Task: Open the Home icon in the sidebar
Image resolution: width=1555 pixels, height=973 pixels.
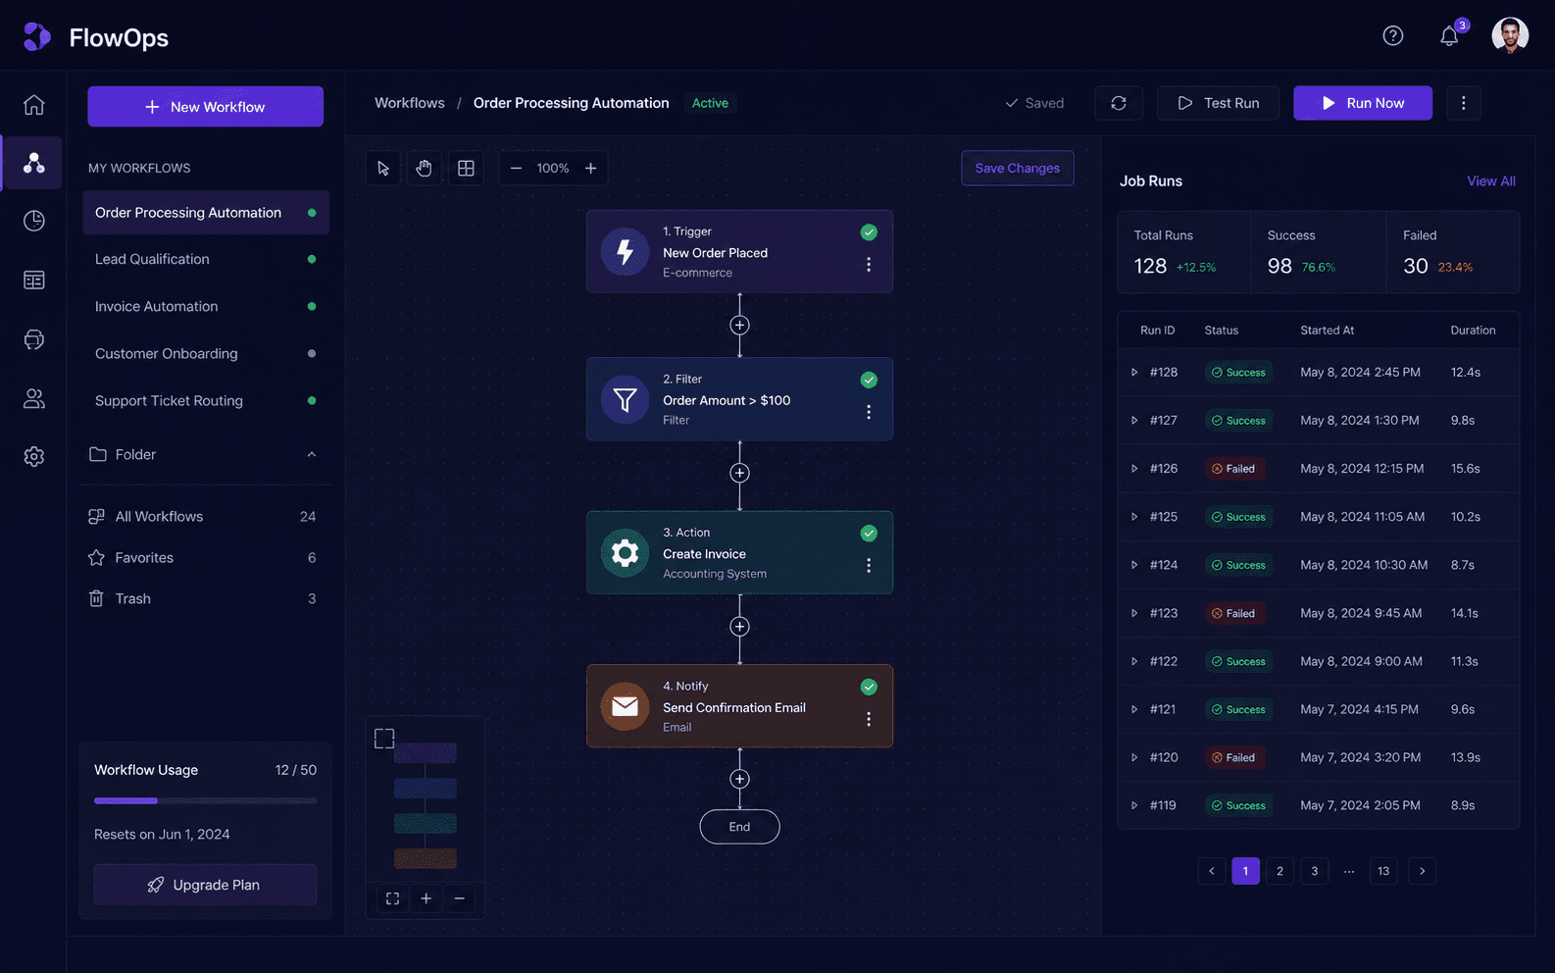Action: tap(34, 104)
